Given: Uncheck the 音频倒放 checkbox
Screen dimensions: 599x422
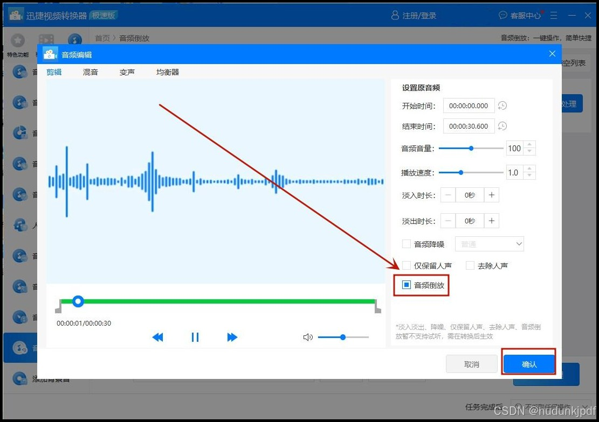Looking at the screenshot, I should tap(406, 285).
